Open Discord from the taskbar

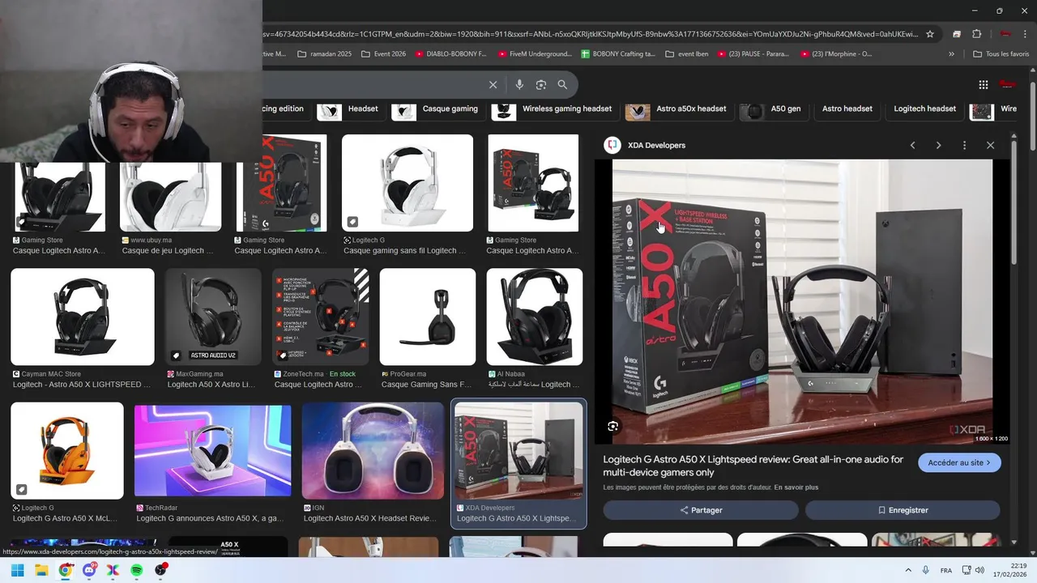(x=89, y=570)
